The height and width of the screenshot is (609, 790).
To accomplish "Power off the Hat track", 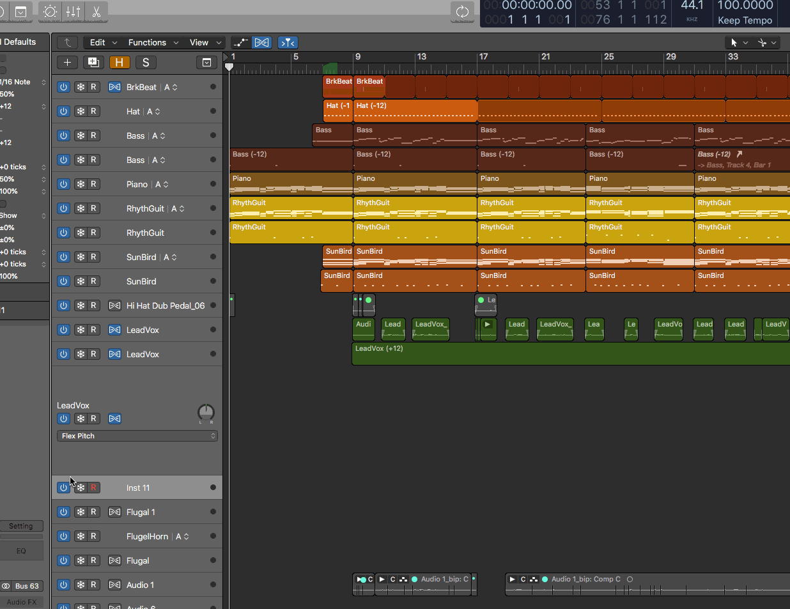I will tap(63, 111).
